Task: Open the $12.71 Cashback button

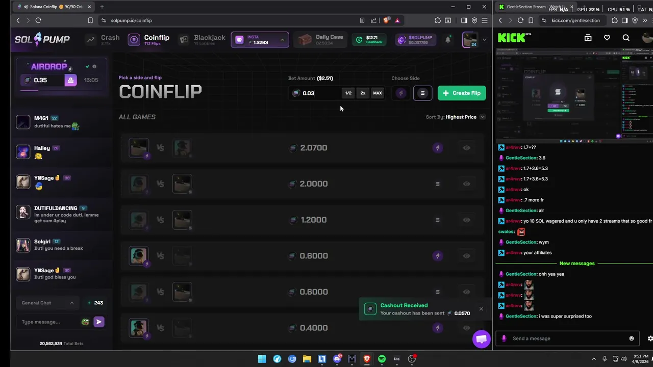Action: (x=369, y=40)
